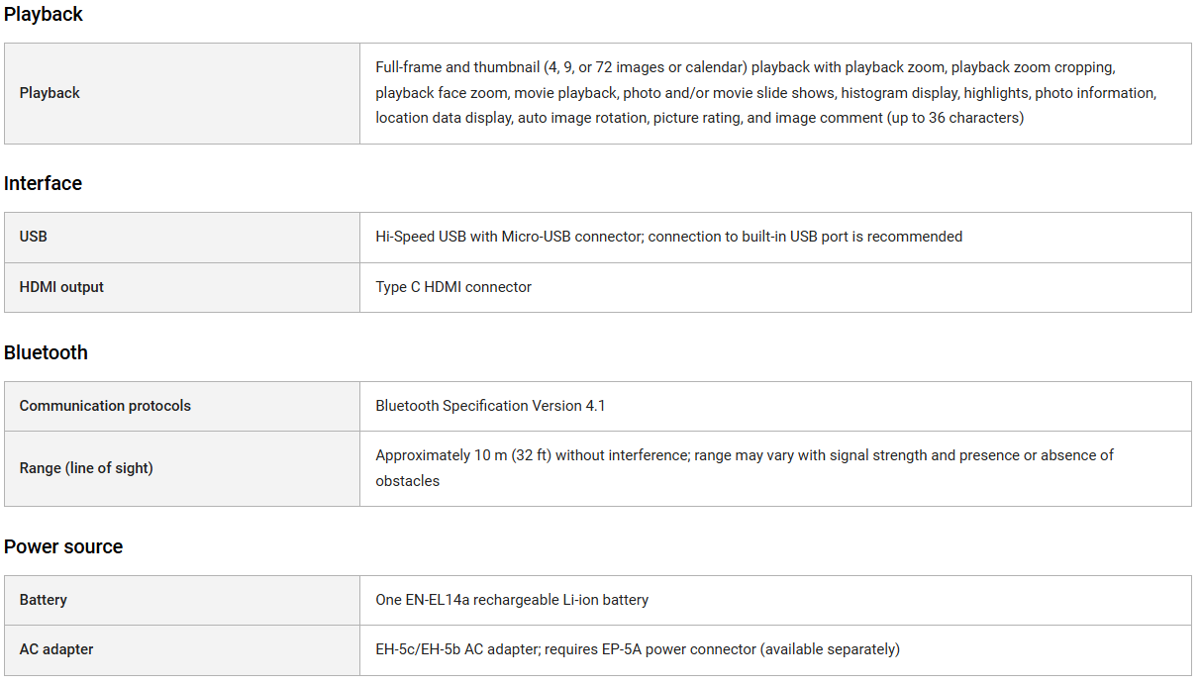This screenshot has height=685, width=1201.
Task: Click the Playback section heading
Action: [44, 14]
